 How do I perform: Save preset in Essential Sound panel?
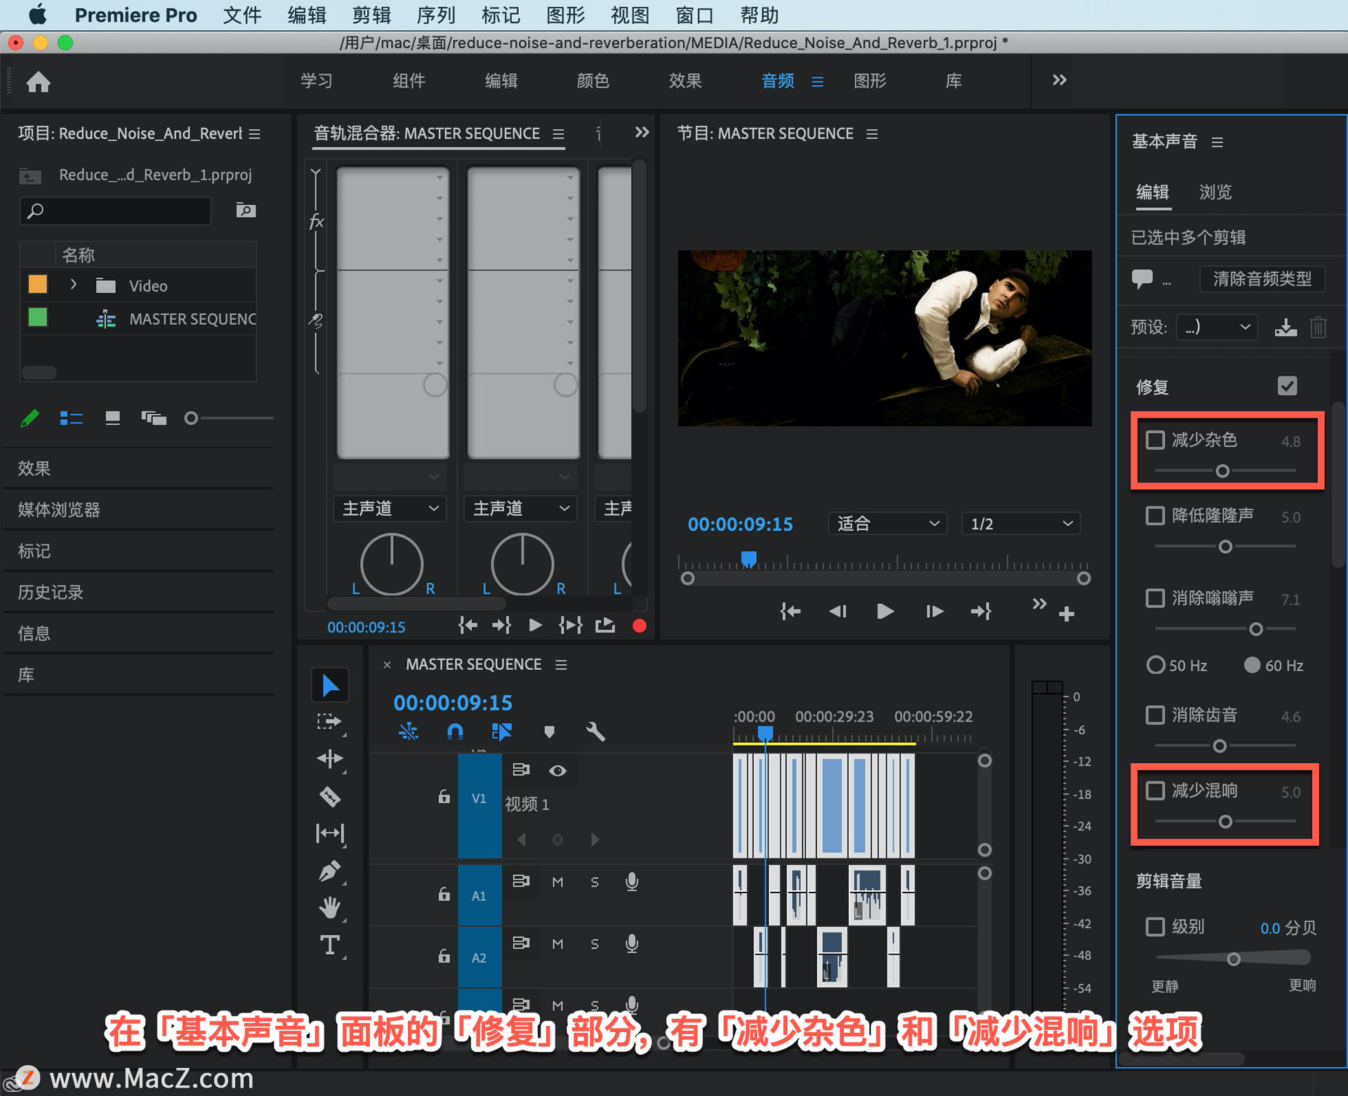point(1286,327)
